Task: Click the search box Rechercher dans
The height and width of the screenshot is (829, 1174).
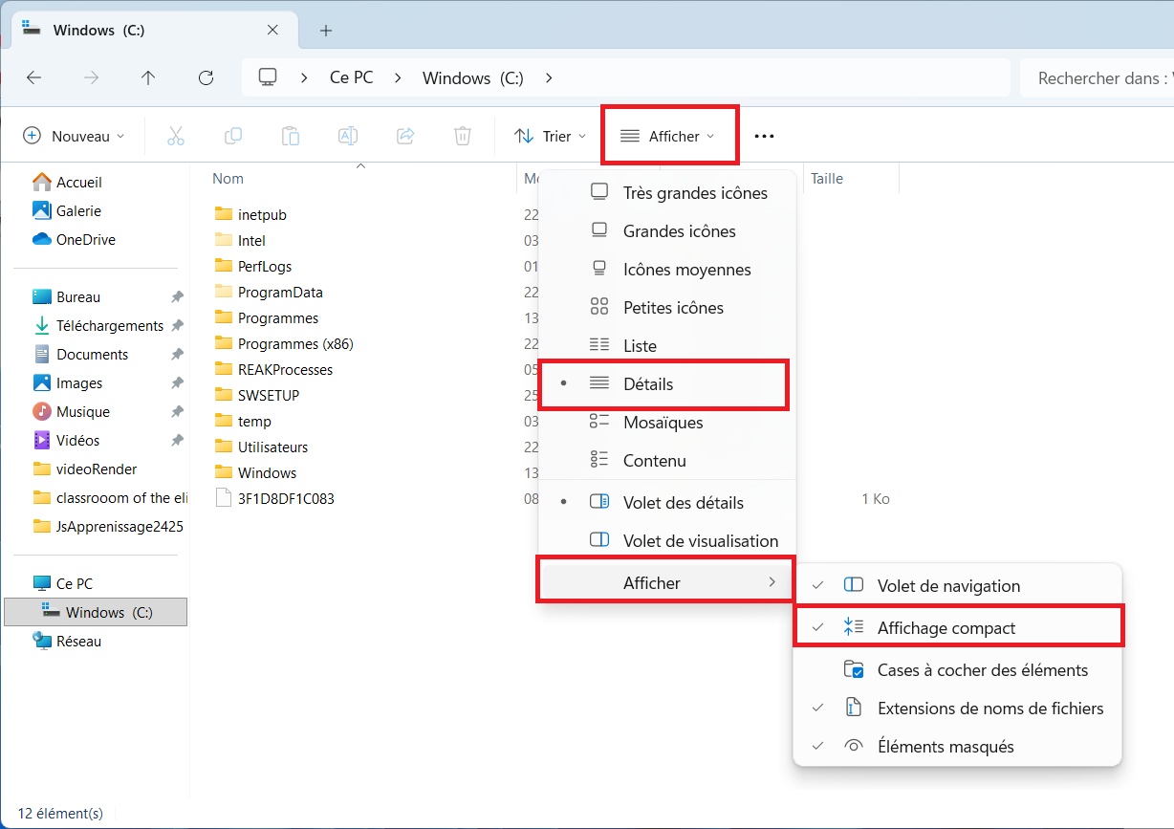Action: click(x=1099, y=78)
